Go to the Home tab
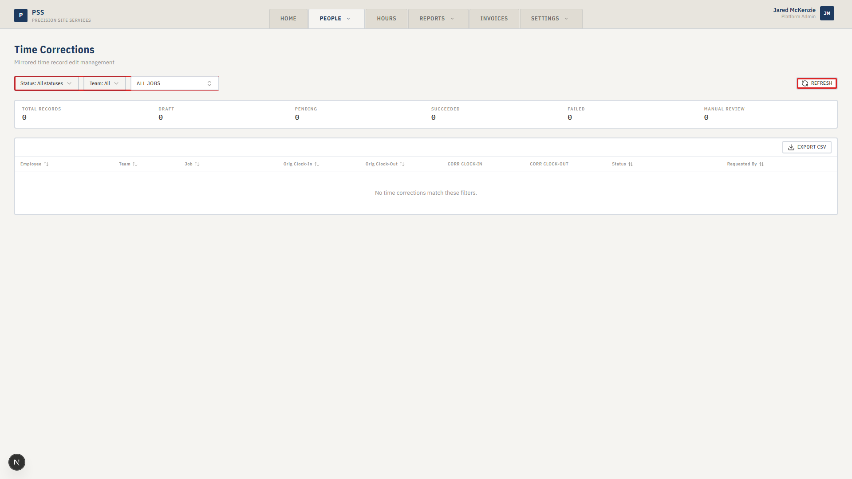The width and height of the screenshot is (852, 479). (x=288, y=19)
